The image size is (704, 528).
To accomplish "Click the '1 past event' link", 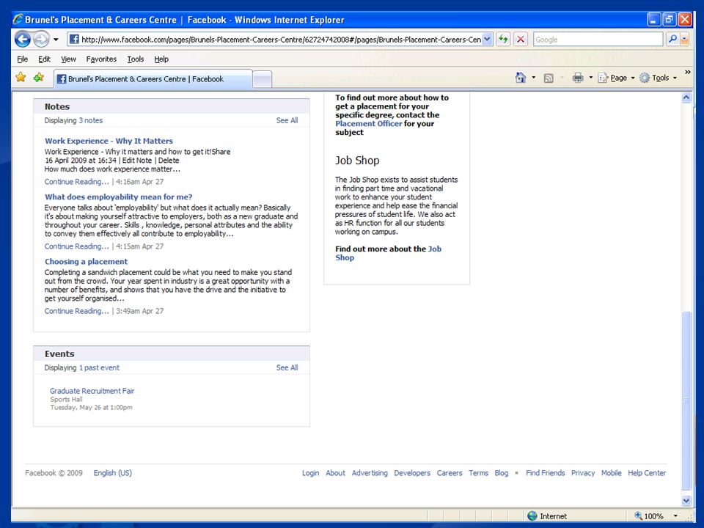I will (99, 367).
